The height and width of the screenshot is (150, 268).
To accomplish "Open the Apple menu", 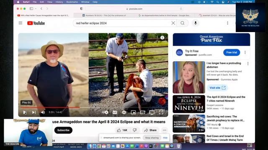I will pyautogui.click(x=18, y=2).
